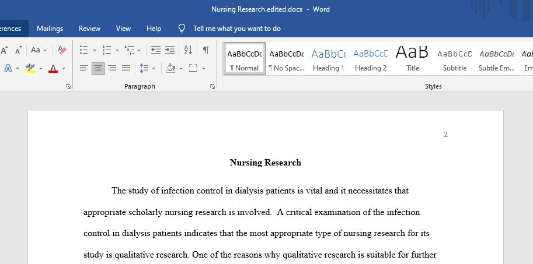Switch to the Review tab
This screenshot has height=264, width=533.
point(89,29)
